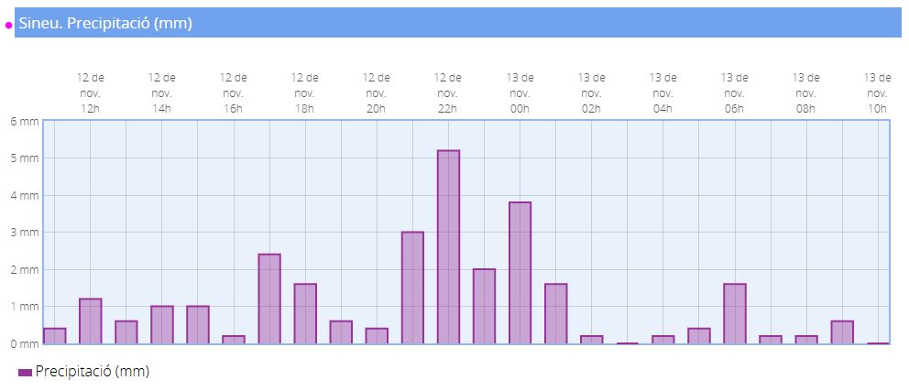
Task: Select the small bar at 13 nov. 02h
Action: (x=591, y=339)
